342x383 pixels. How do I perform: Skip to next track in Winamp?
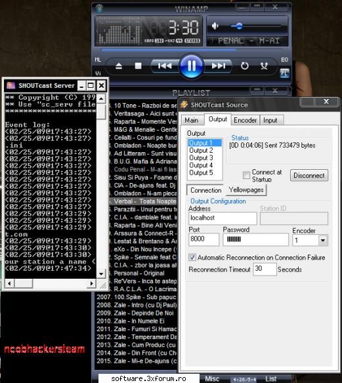point(219,66)
